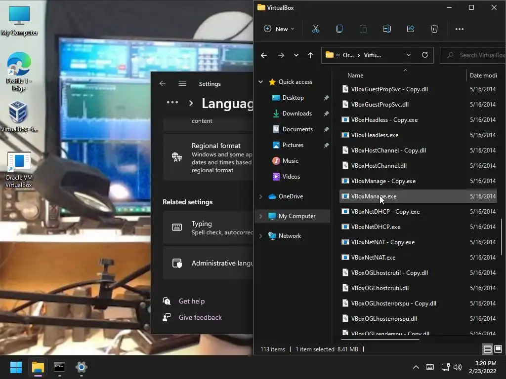Select VBoxHostChannel - Copy.dll file
Image resolution: width=506 pixels, height=379 pixels.
418,151
